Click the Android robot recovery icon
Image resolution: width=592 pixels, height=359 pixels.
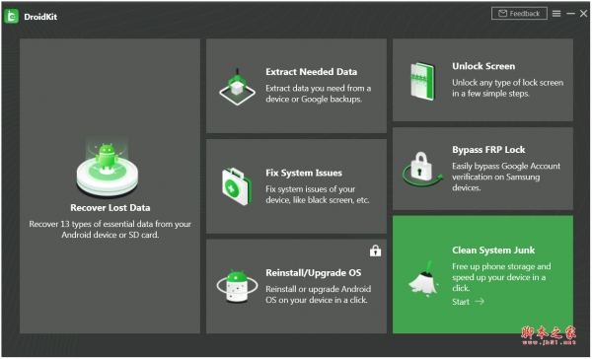pyautogui.click(x=108, y=168)
